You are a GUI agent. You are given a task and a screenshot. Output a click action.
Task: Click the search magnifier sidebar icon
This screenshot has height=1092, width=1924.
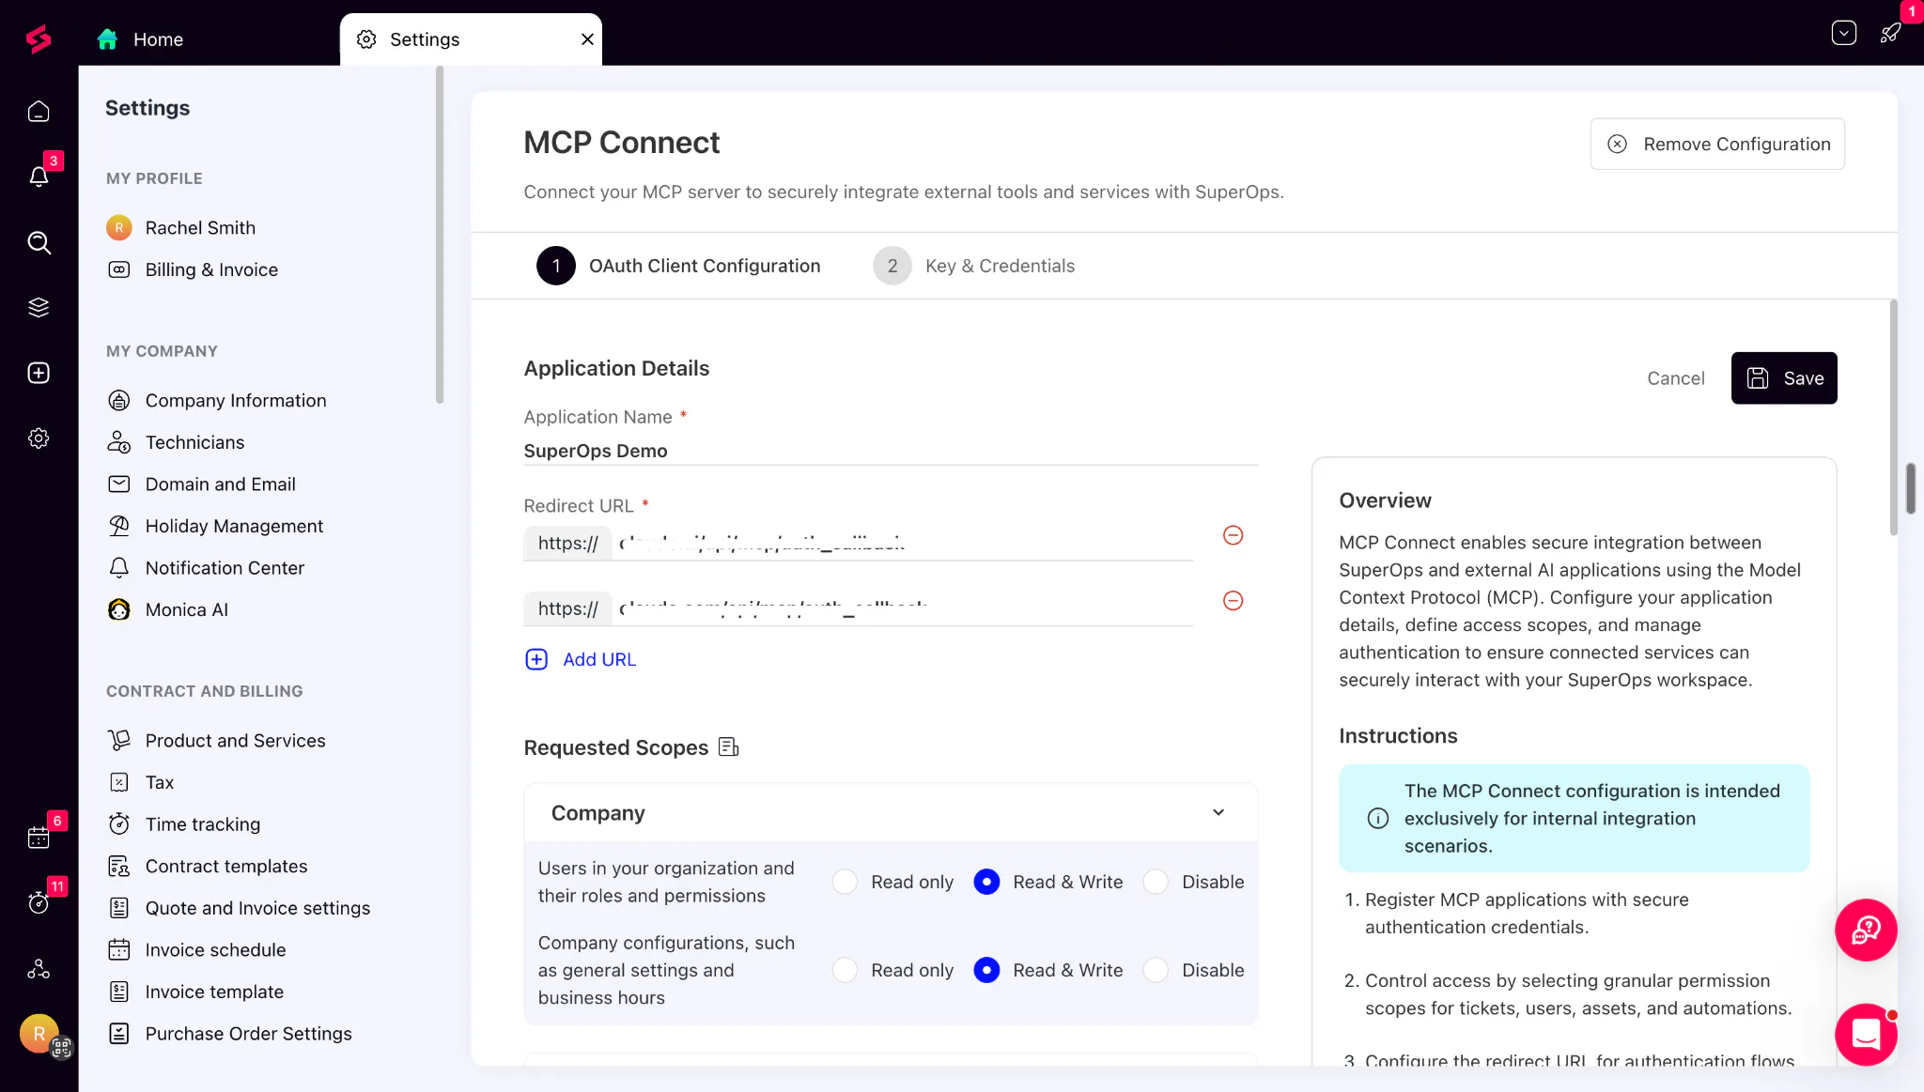39,242
